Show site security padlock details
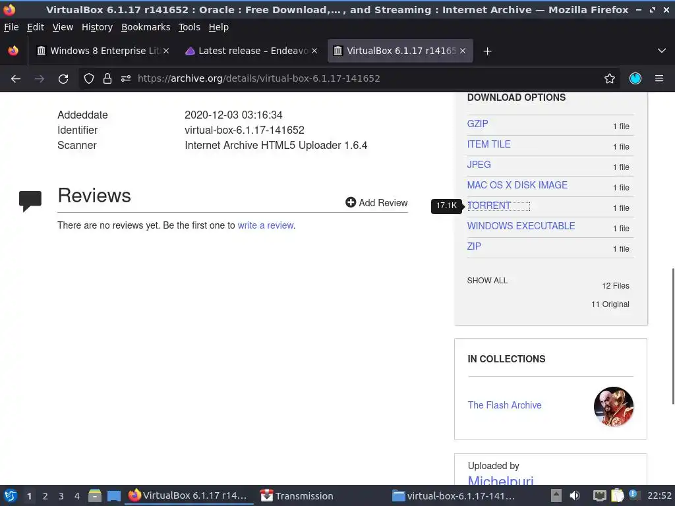 tap(107, 78)
